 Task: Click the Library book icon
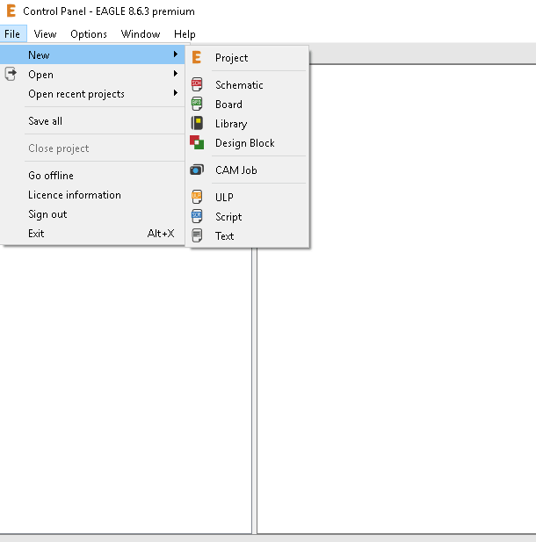(197, 123)
